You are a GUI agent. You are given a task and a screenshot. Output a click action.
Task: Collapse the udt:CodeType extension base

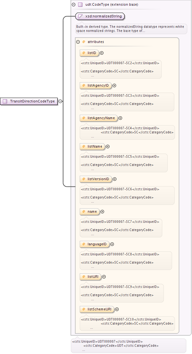point(74,5)
